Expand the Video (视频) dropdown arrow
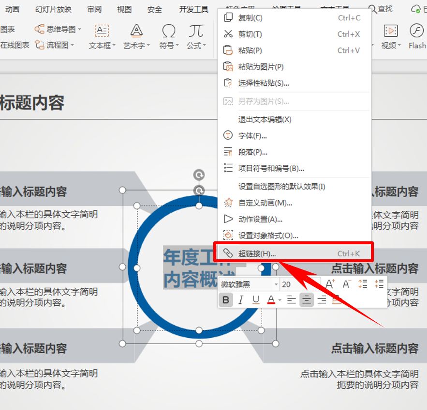The height and width of the screenshot is (410, 427). point(399,45)
